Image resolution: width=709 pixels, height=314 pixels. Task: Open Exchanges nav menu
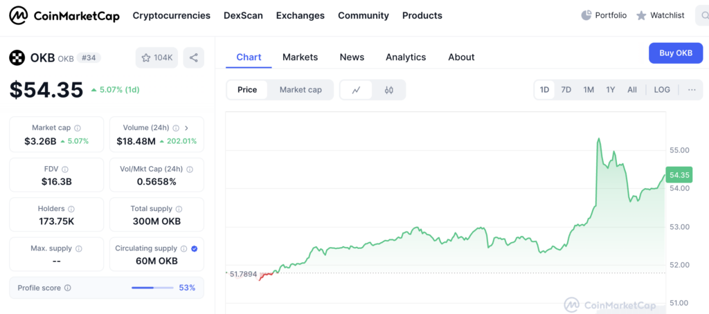pyautogui.click(x=300, y=15)
